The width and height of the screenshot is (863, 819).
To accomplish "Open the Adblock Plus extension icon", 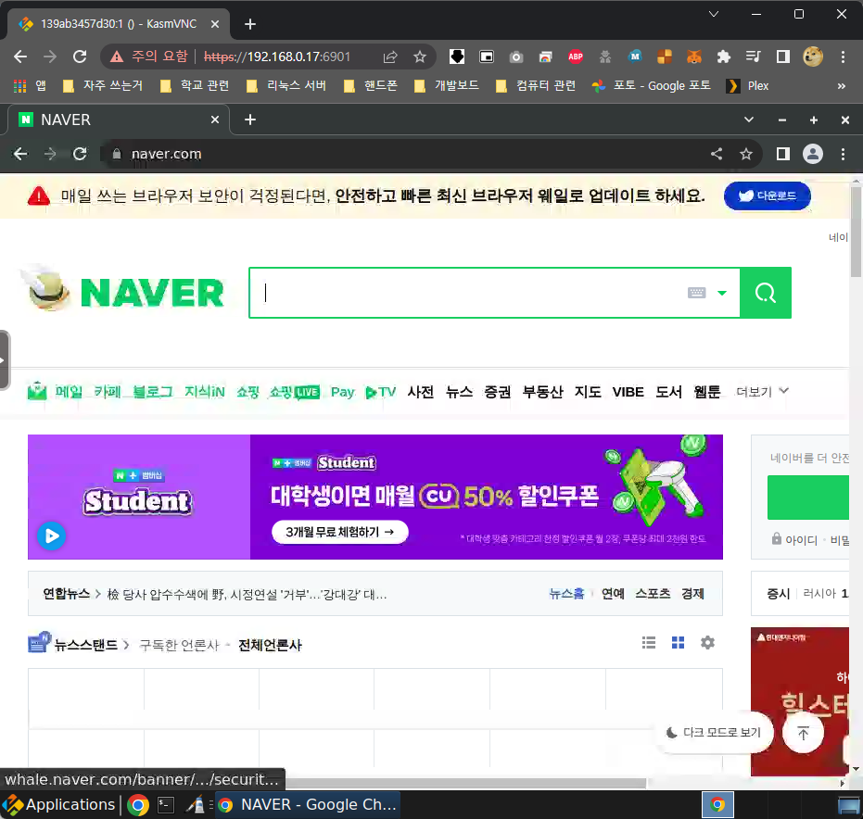I will pyautogui.click(x=575, y=57).
